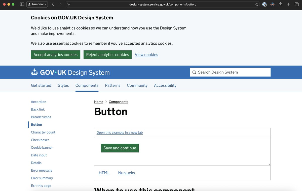Show the Nunjucks code tab
Viewport: 302px width, 191px height.
click(127, 173)
